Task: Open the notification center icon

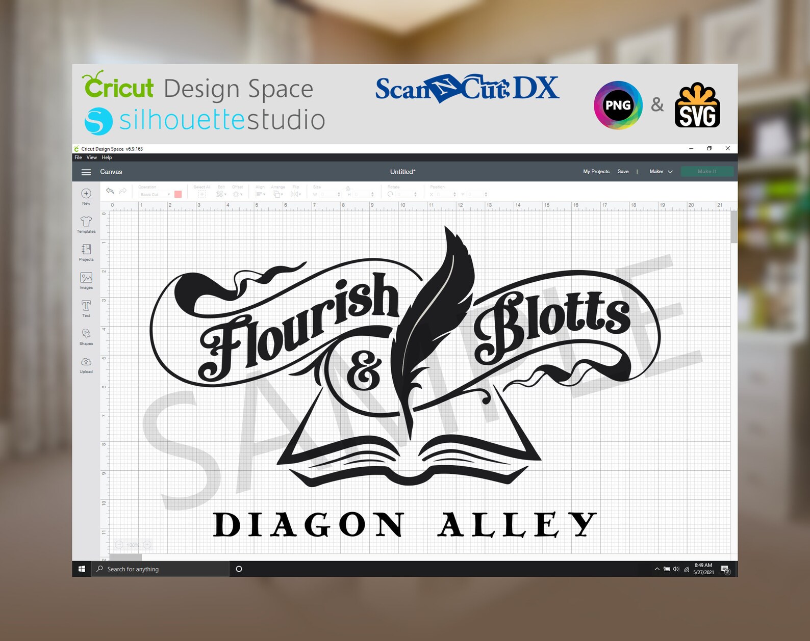Action: [x=726, y=570]
